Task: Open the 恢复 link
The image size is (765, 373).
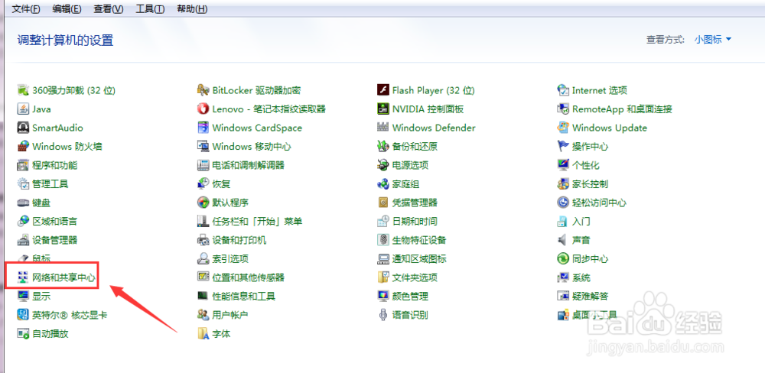Action: pyautogui.click(x=222, y=183)
